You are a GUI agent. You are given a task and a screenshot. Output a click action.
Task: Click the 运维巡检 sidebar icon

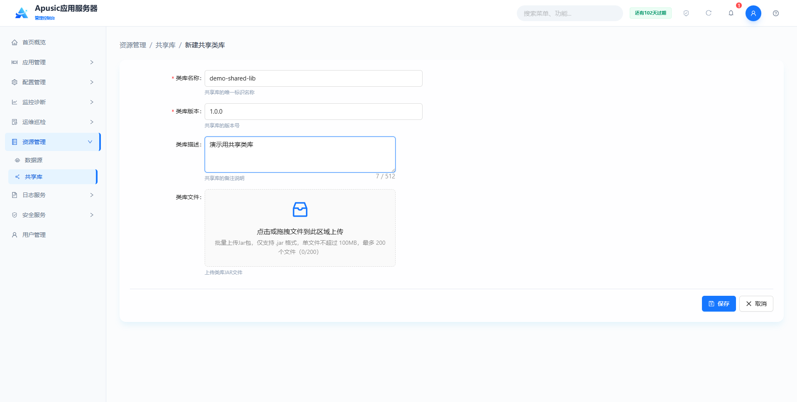[x=15, y=122]
